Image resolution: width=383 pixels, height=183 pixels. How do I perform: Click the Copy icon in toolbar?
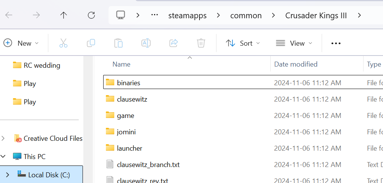pyautogui.click(x=91, y=43)
